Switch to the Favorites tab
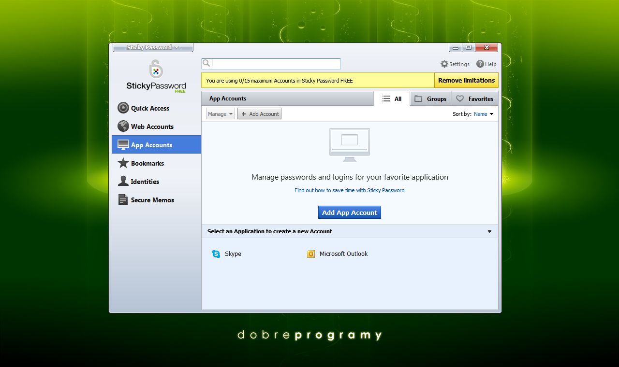The width and height of the screenshot is (619, 367). [475, 99]
